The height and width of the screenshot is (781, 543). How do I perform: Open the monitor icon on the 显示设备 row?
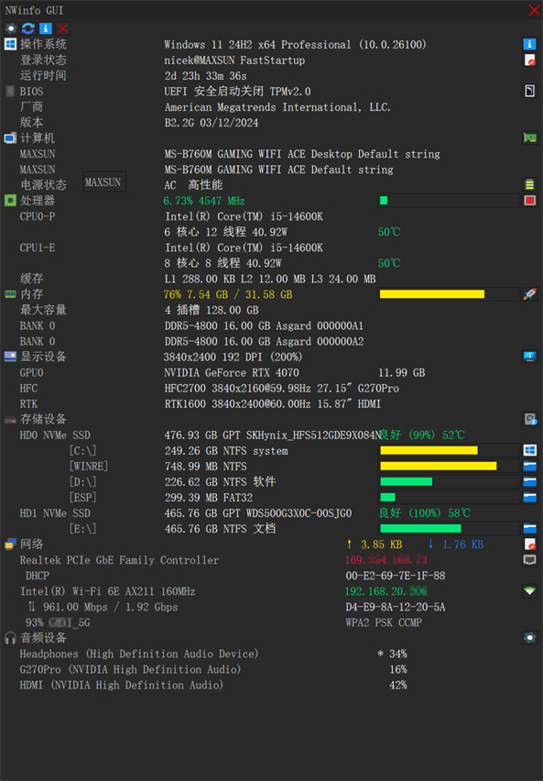click(x=529, y=357)
